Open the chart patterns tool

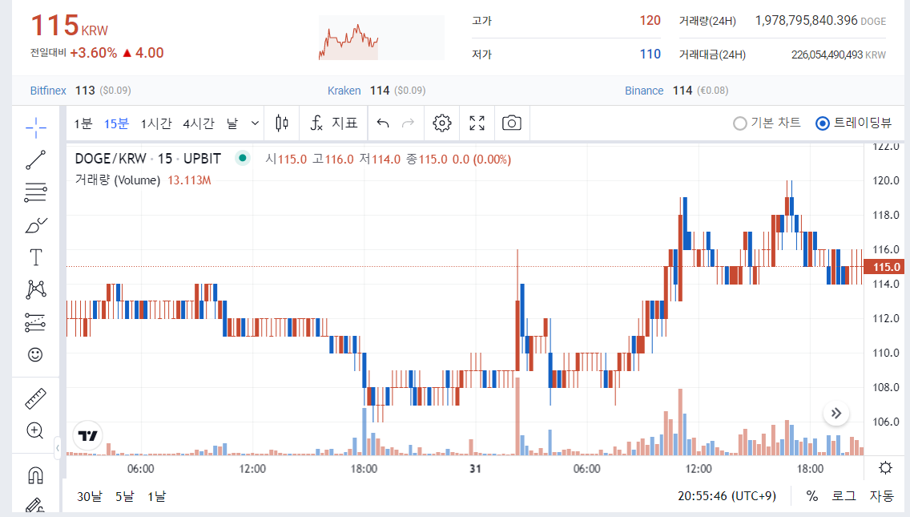(35, 289)
